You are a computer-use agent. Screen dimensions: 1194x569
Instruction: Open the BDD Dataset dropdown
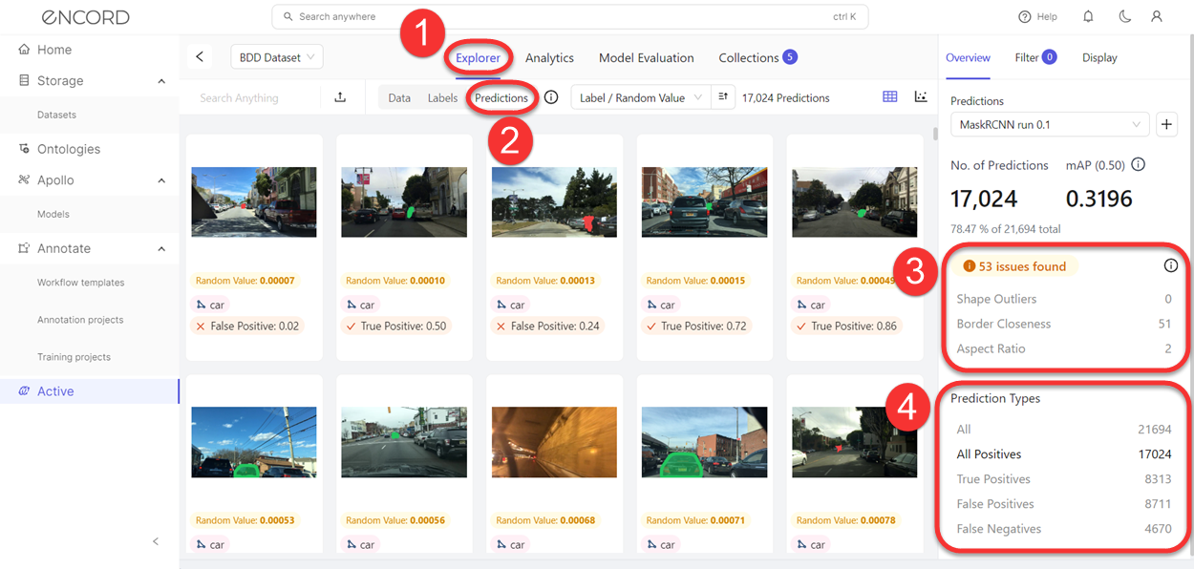click(277, 57)
